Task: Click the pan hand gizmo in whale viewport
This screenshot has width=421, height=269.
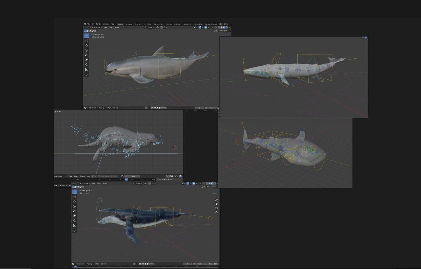Action: (216, 204)
